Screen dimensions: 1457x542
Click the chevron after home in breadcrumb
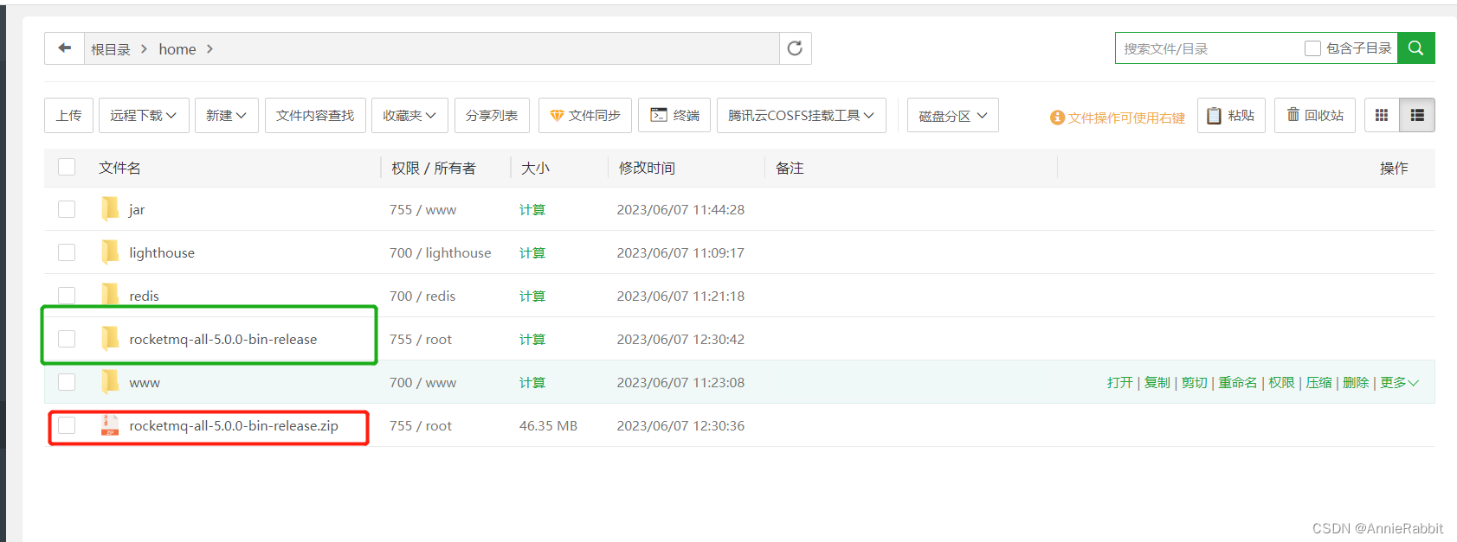(210, 49)
